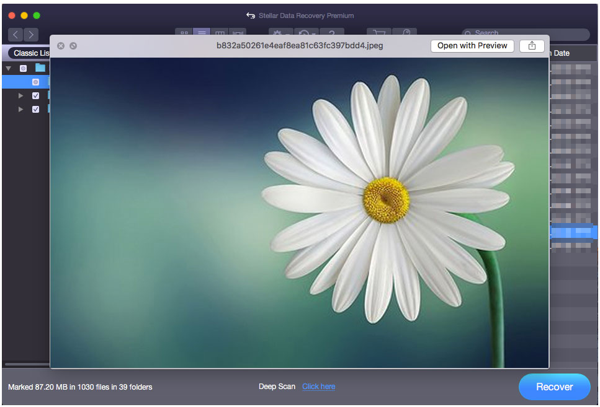Viewport: 600px width, 407px height.
Task: Click the resume recovery clock icon
Action: pyautogui.click(x=306, y=32)
